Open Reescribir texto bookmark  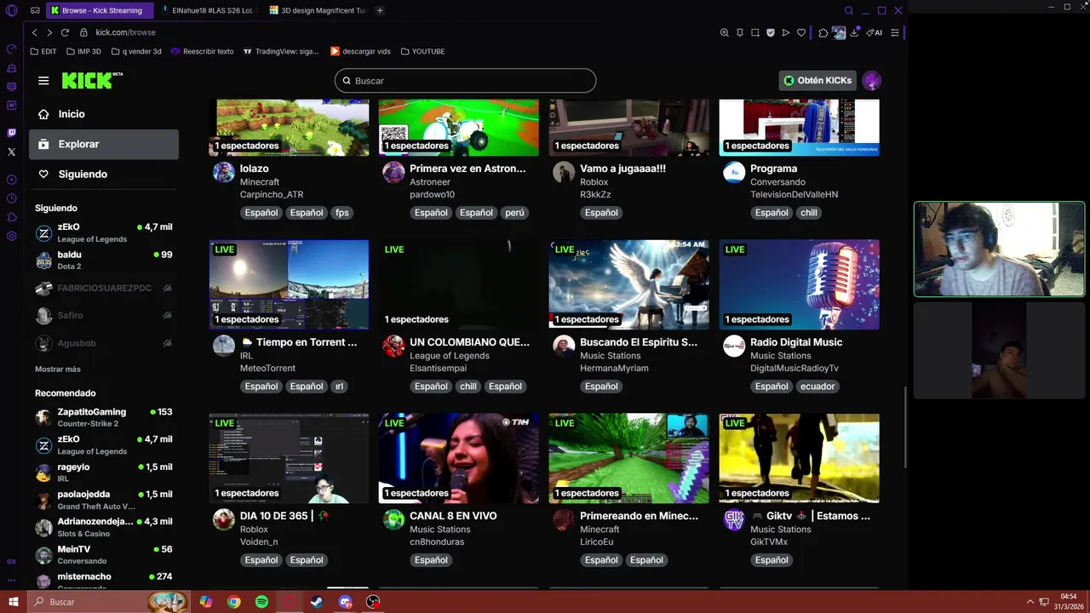tap(203, 51)
